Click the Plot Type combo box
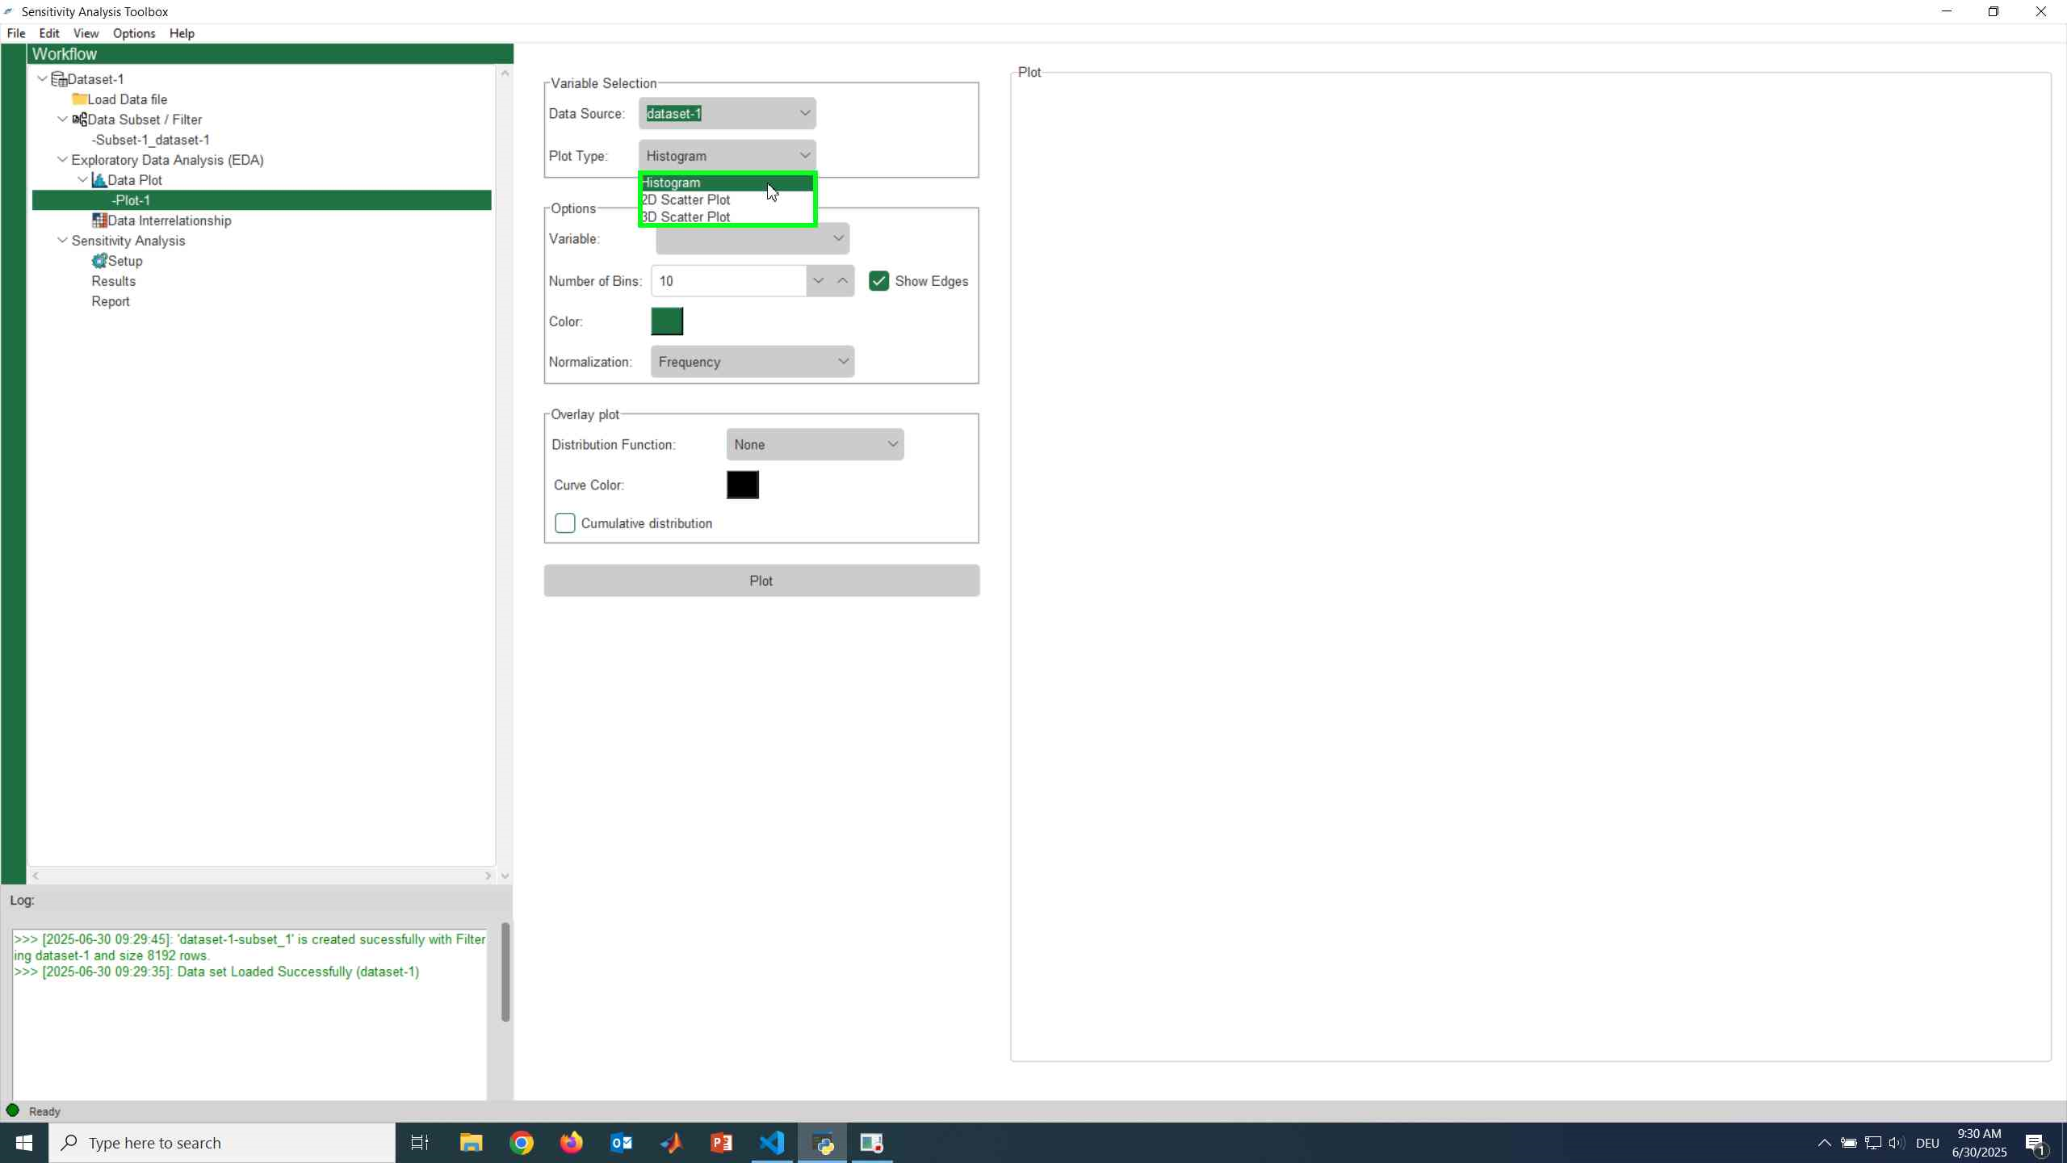This screenshot has width=2067, height=1163. (727, 156)
